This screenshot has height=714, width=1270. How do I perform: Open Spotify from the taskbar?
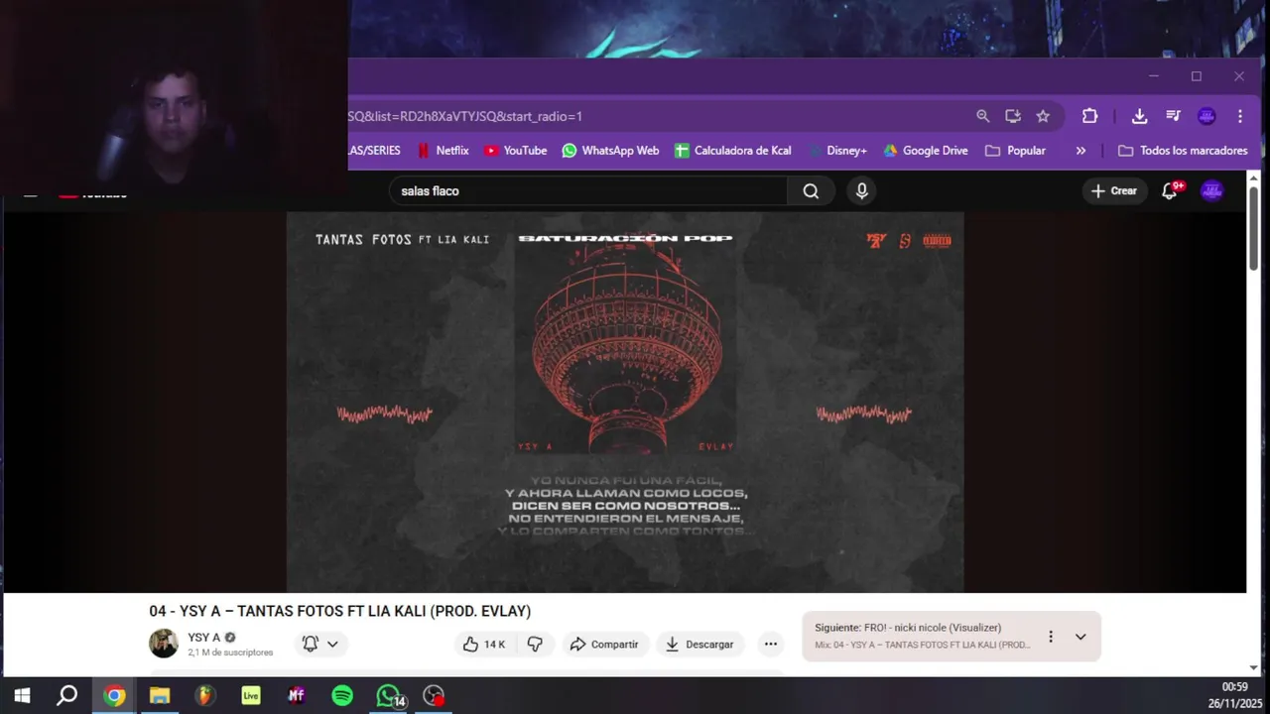tap(342, 696)
